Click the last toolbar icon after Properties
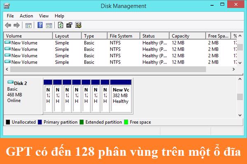This screenshot has height=164, width=247. pos(78,25)
